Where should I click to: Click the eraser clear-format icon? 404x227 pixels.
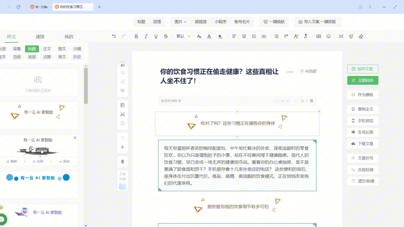pyautogui.click(x=361, y=36)
